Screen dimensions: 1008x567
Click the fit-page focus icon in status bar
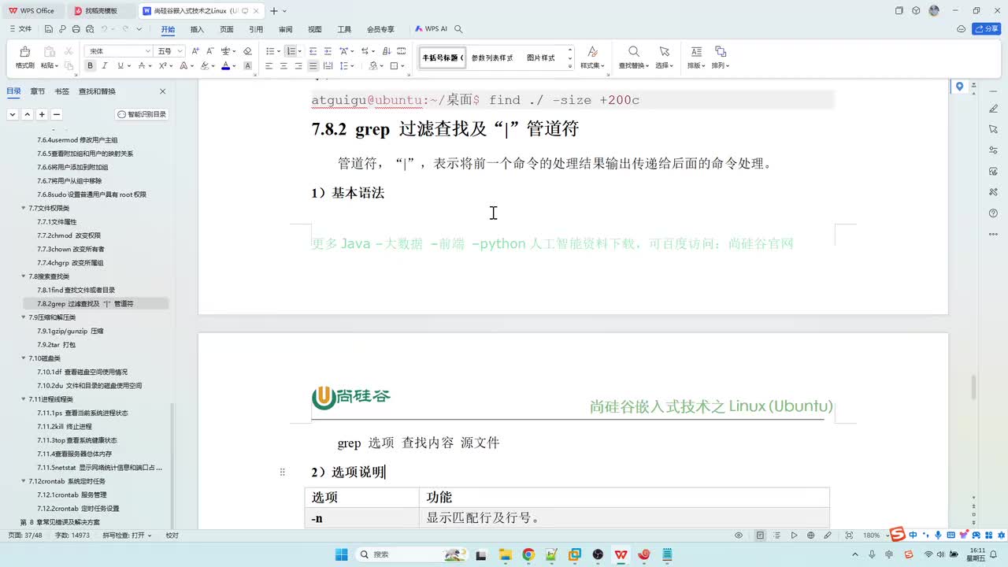click(x=849, y=535)
